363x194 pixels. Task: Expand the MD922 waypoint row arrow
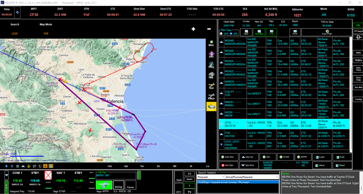(221, 73)
